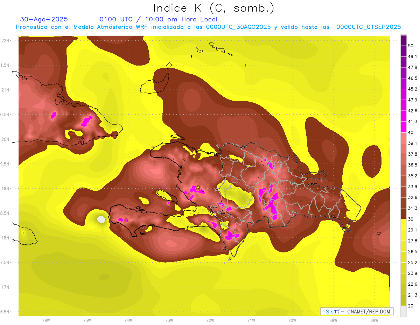Screen dimensions: 420x325
Task: Click the latitude label '18N'
Action: 5,238
